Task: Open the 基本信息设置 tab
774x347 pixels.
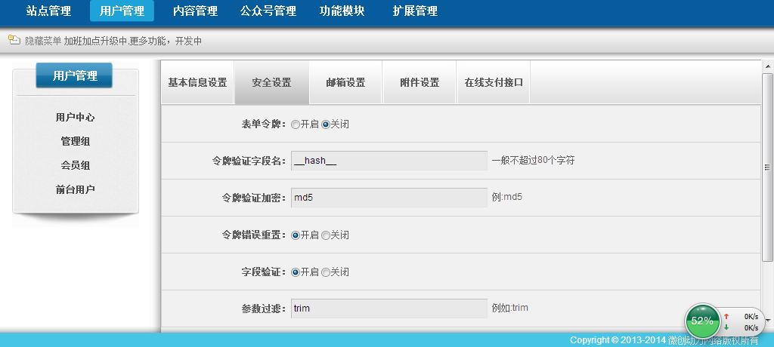Action: [x=197, y=82]
